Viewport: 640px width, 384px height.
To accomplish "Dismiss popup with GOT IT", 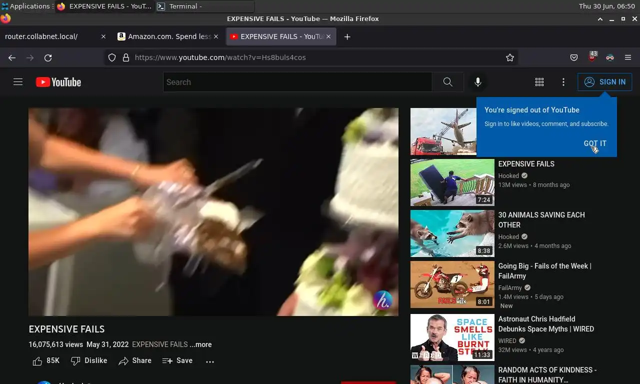I will 595,143.
